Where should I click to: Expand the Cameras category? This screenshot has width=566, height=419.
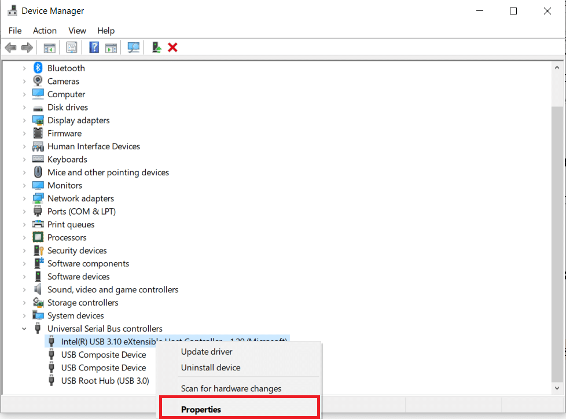24,81
